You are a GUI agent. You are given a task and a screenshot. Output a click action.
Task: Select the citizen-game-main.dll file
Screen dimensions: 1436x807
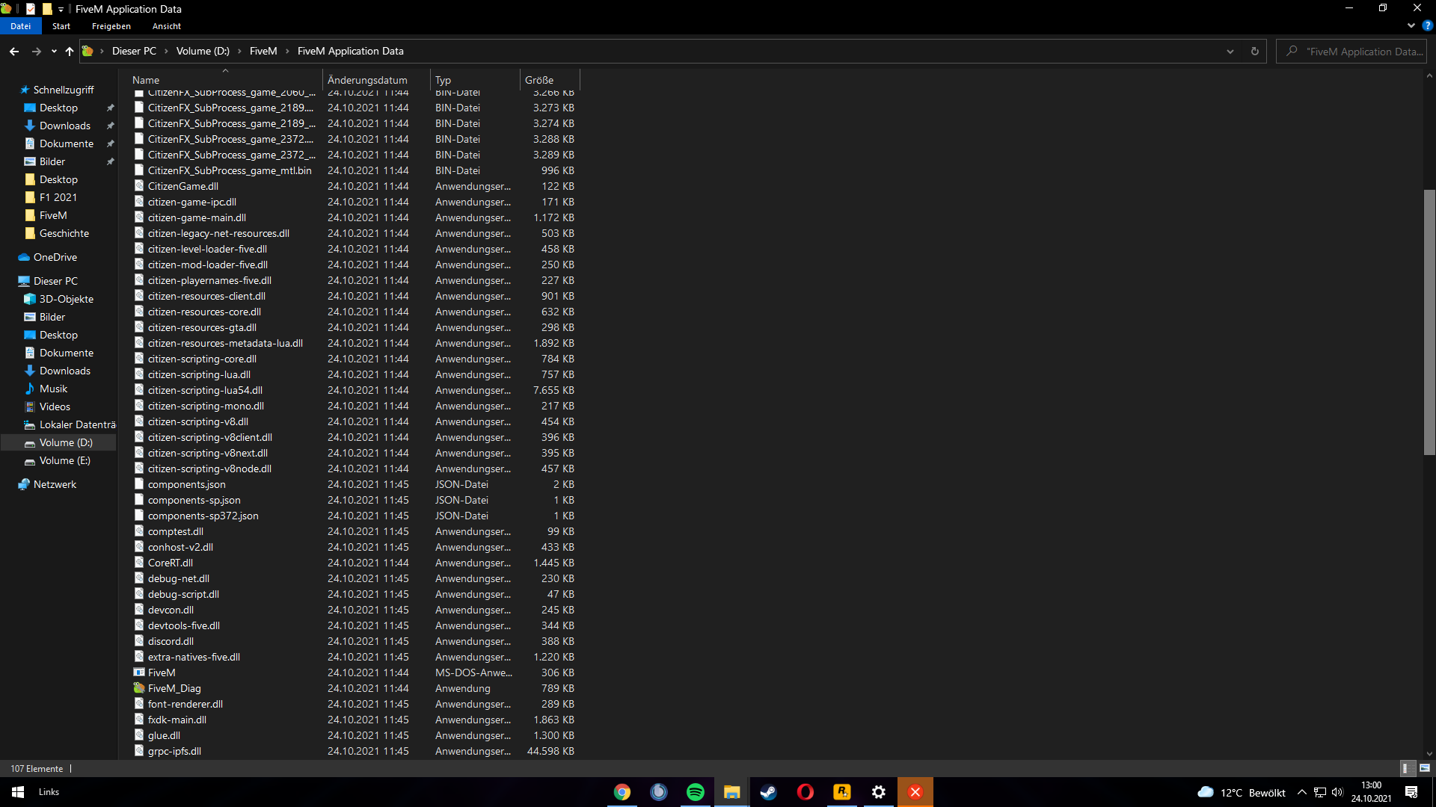pyautogui.click(x=197, y=217)
